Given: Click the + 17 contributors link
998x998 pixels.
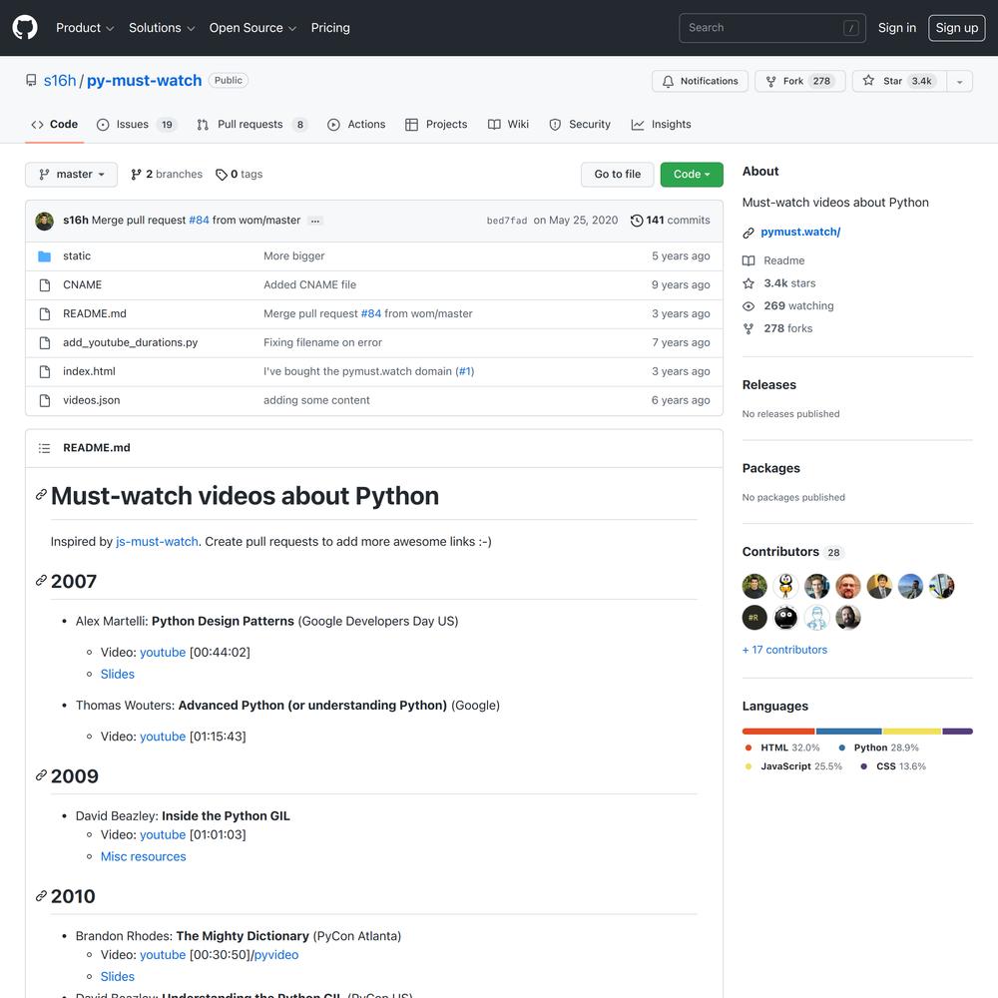Looking at the screenshot, I should [x=784, y=650].
